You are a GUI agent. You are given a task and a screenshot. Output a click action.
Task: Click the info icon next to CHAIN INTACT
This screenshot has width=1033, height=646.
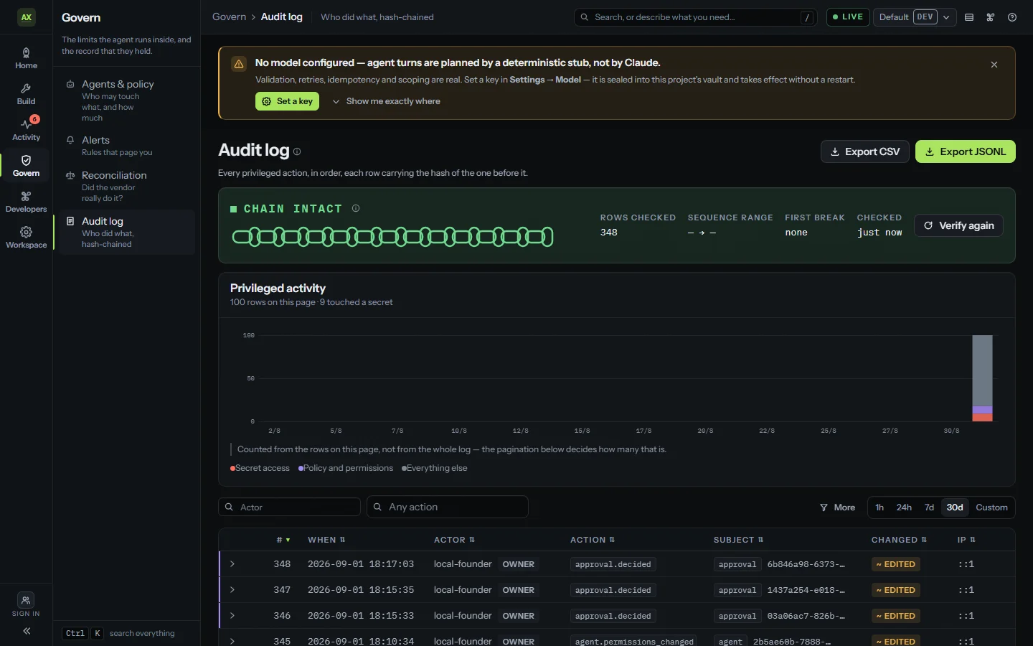click(x=356, y=208)
